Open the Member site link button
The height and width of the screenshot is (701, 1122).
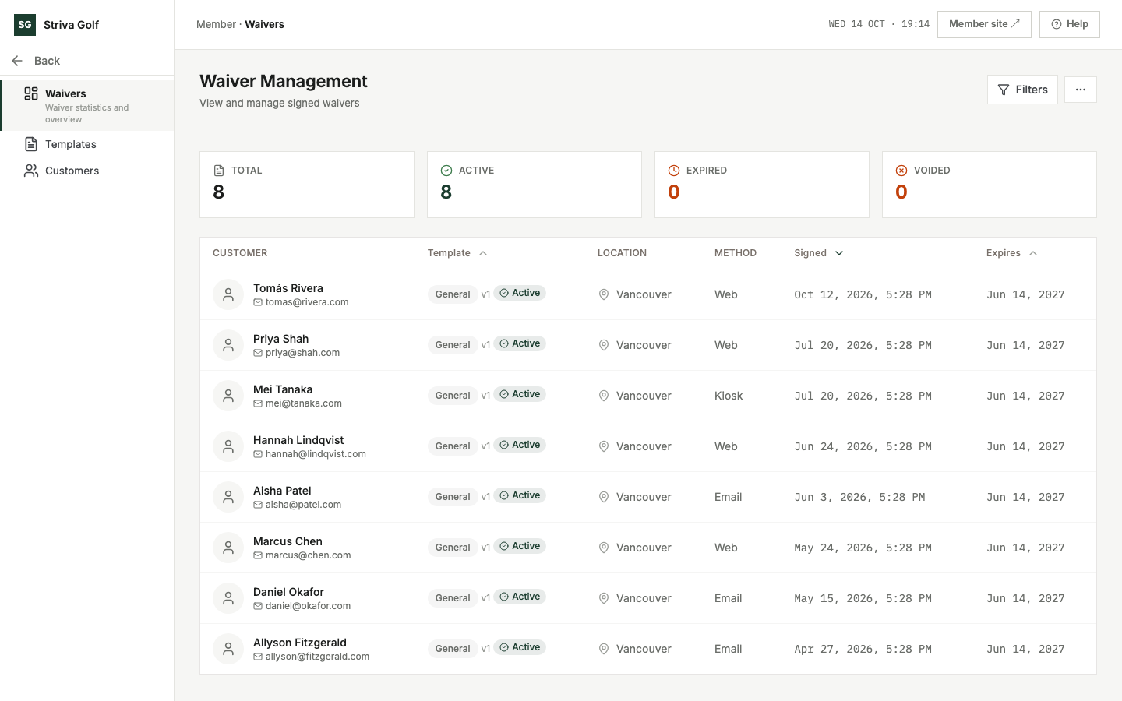(x=984, y=24)
